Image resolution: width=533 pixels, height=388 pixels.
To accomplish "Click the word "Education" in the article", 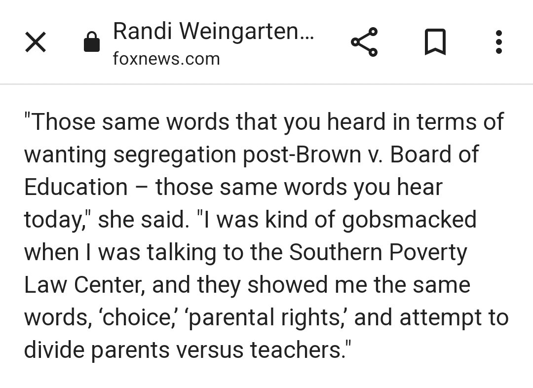I will pyautogui.click(x=76, y=187).
